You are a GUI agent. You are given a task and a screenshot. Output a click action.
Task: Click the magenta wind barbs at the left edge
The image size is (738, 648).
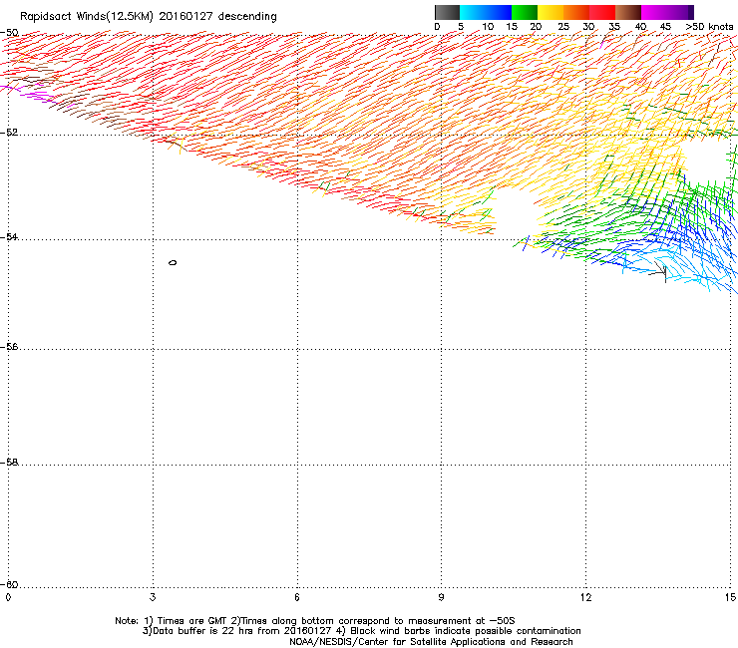29,95
